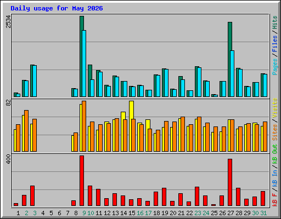
Task: Click the "Daily usage for May 2026" title
Action: click(x=57, y=8)
